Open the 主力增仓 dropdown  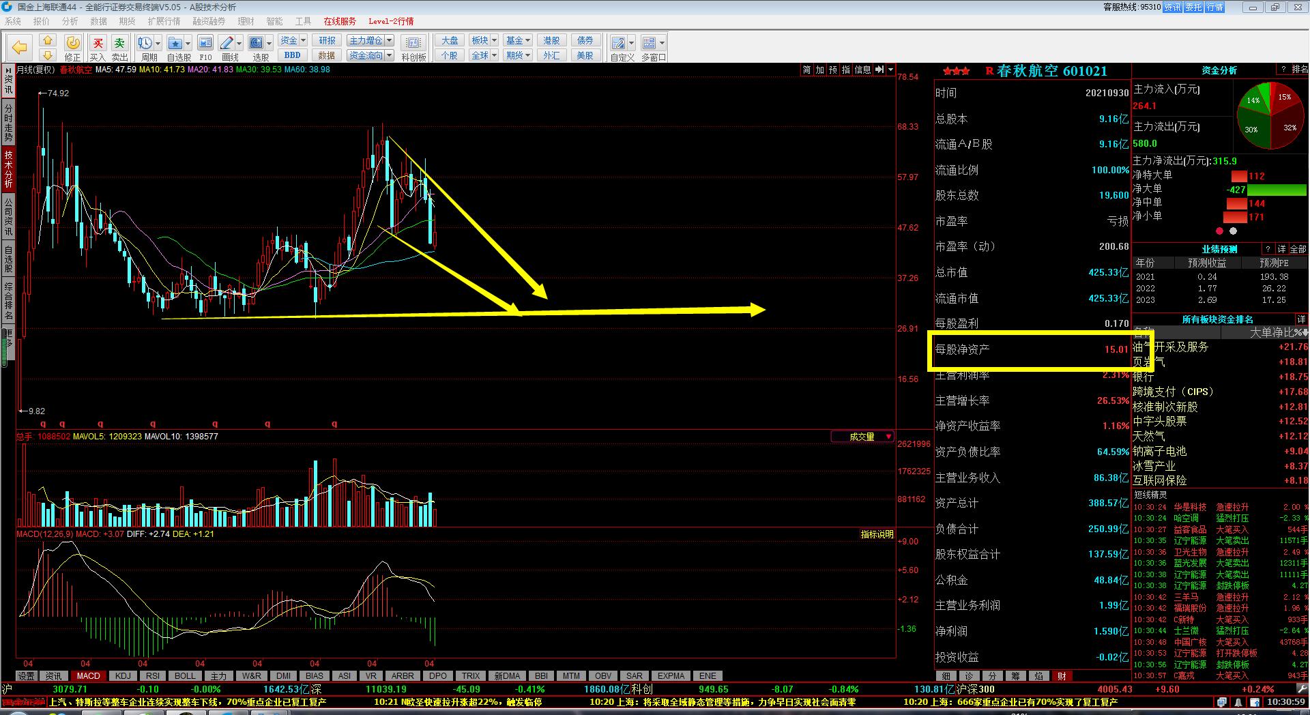click(x=370, y=40)
